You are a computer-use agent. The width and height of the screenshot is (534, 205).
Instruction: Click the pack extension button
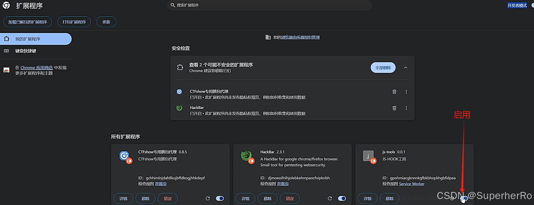click(x=74, y=22)
